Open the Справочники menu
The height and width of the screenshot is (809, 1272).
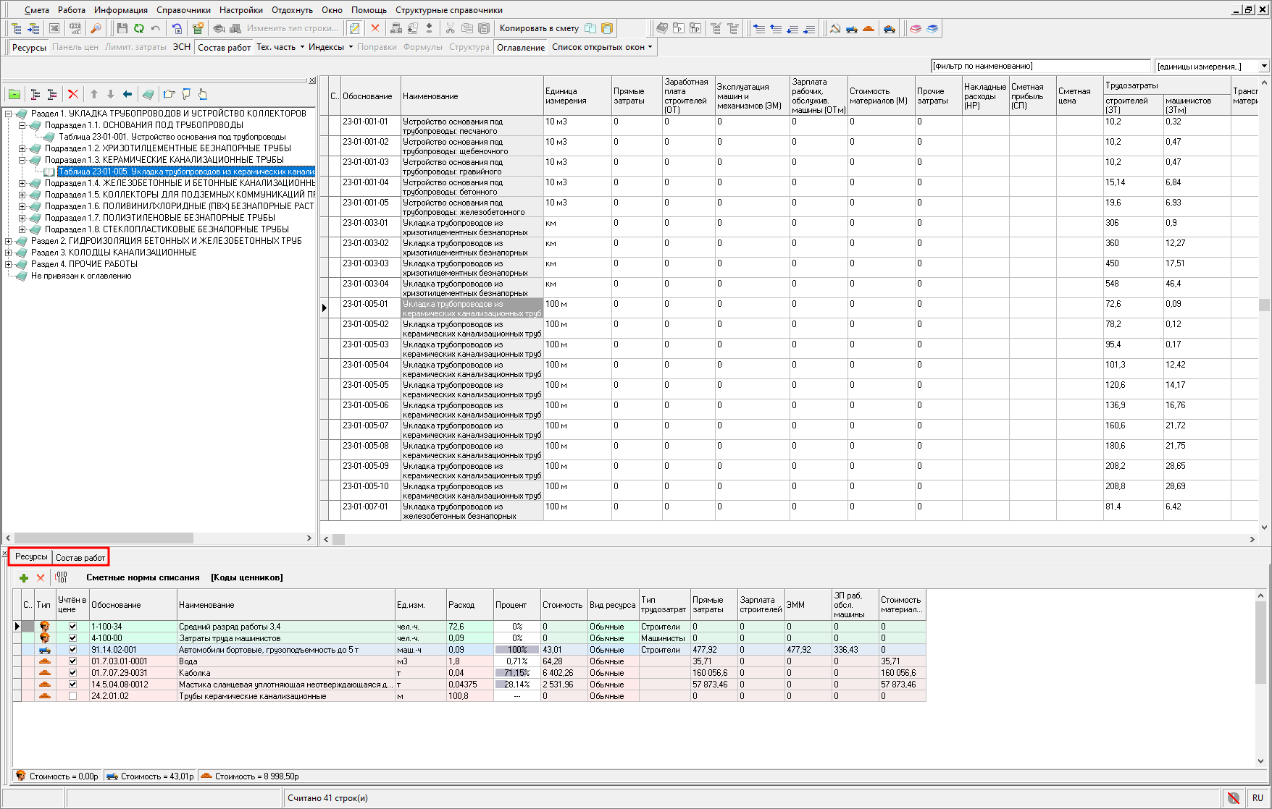coord(183,10)
